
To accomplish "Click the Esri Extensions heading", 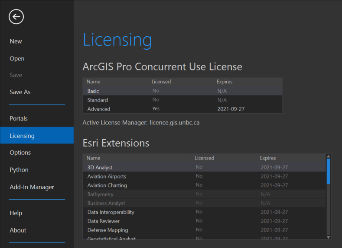I will click(x=116, y=143).
